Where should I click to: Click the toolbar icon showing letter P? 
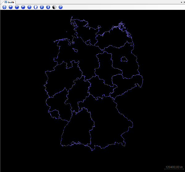click(x=42, y=7)
